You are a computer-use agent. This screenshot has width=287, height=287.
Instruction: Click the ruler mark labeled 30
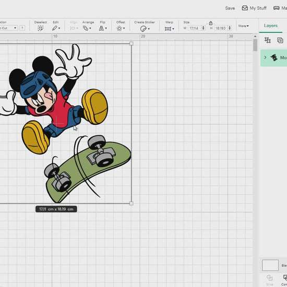pyautogui.click(x=231, y=36)
